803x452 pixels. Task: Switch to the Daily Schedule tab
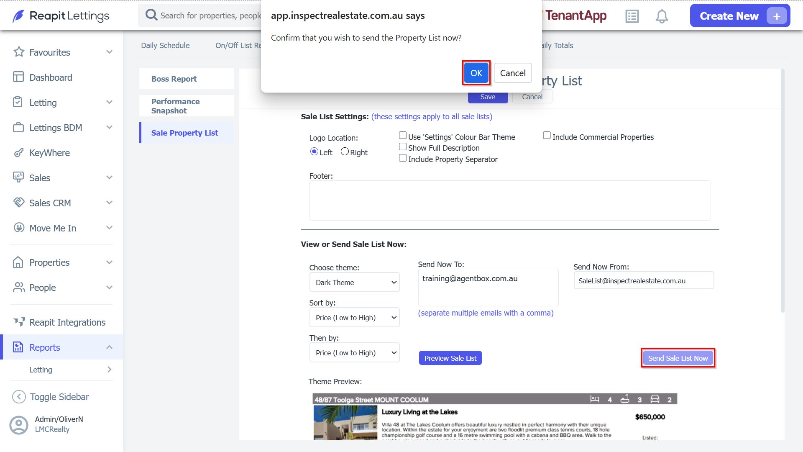[165, 45]
